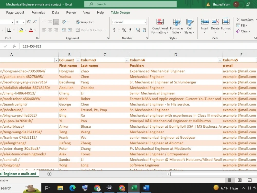Click the horizontal scrollbar left arrow
This screenshot has width=257, height=193.
[x=169, y=174]
